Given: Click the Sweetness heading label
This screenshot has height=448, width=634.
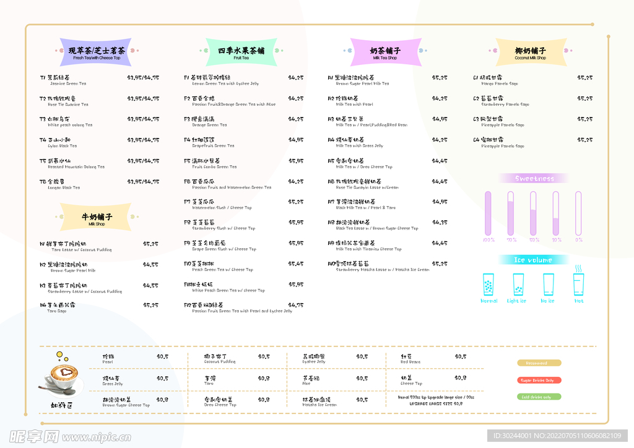Looking at the screenshot, I should point(534,178).
